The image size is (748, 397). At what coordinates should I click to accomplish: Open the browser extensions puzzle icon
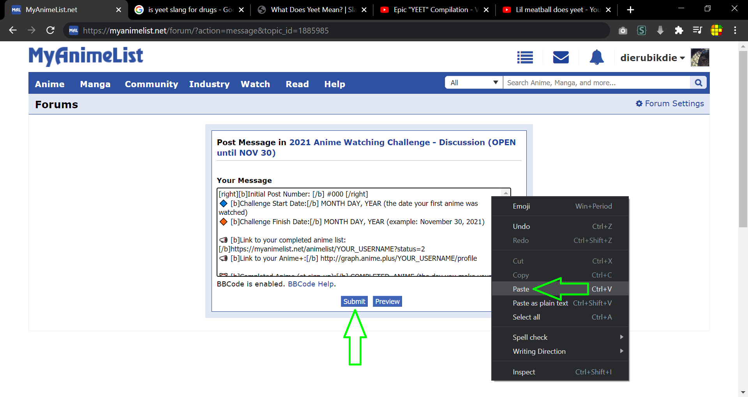(x=679, y=30)
